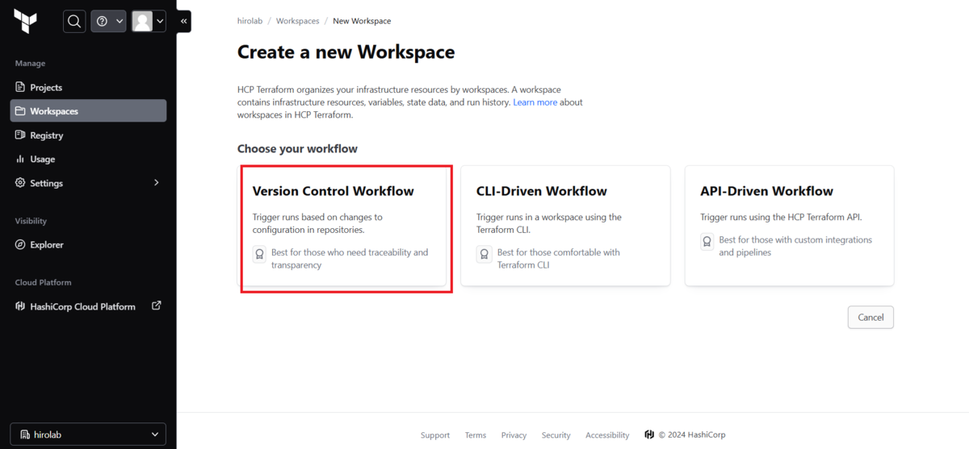Image resolution: width=969 pixels, height=449 pixels.
Task: Click the Explorer icon in sidebar
Action: coord(21,244)
